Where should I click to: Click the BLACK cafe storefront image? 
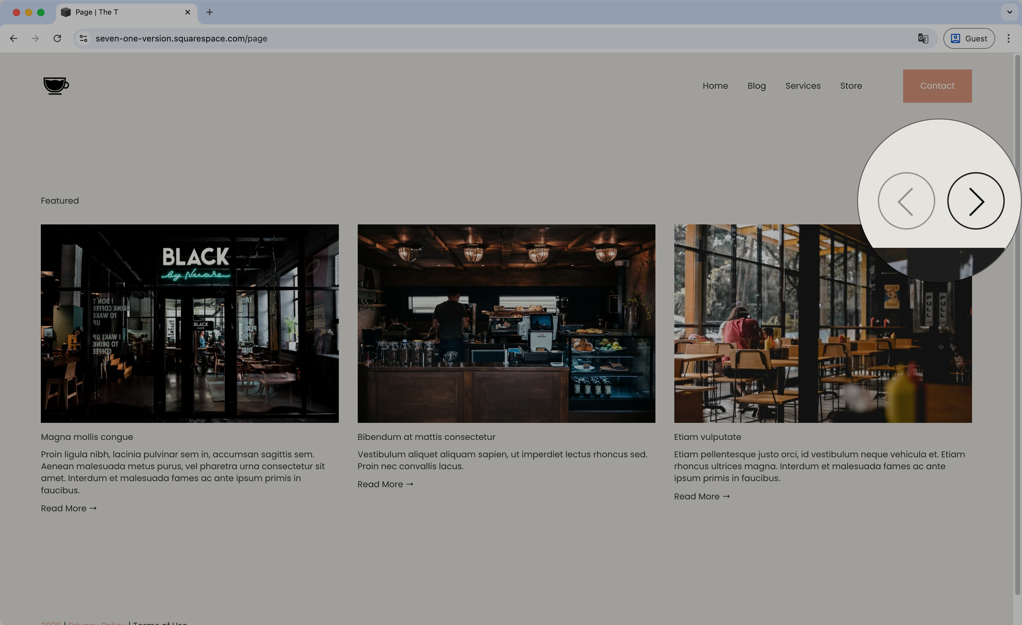(190, 323)
